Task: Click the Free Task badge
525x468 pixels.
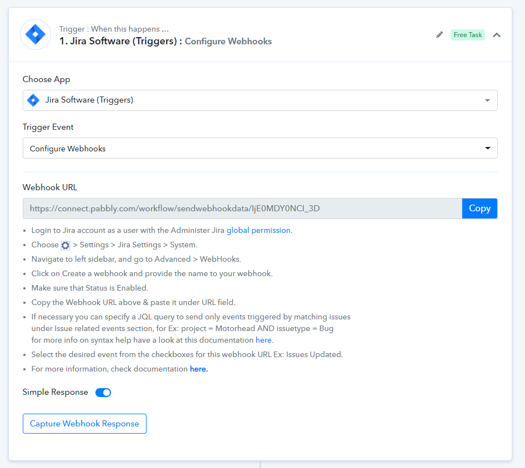Action: (467, 35)
